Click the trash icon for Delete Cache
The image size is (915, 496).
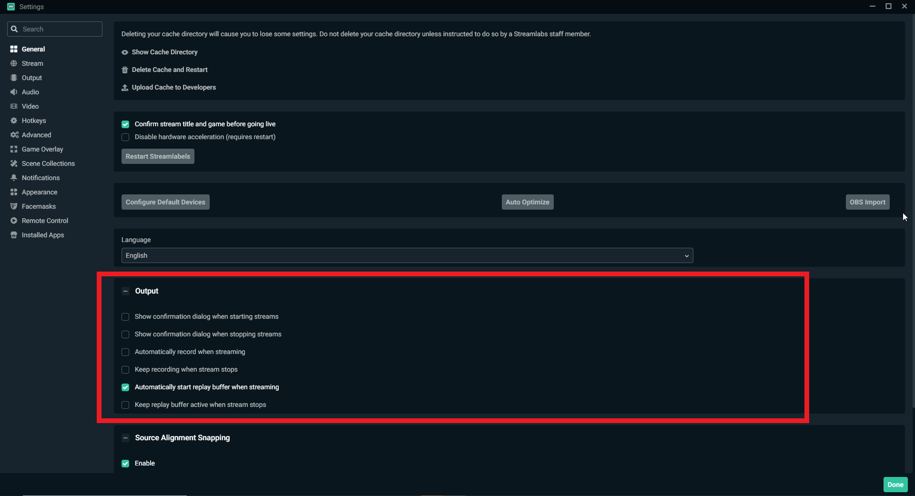(x=125, y=70)
